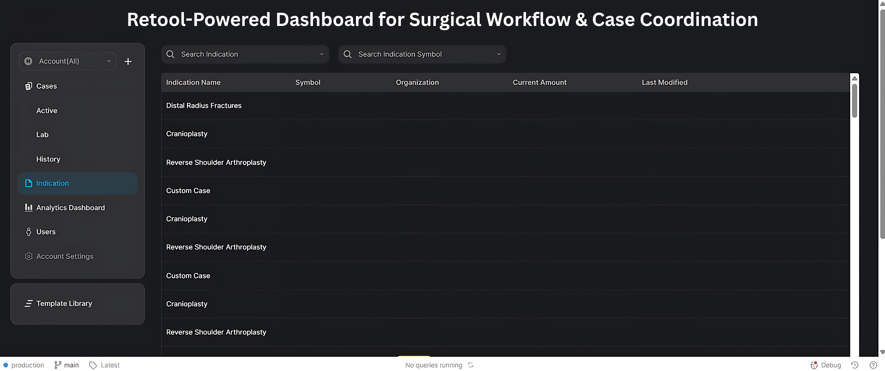
Task: Expand the Account(All) dropdown
Action: [68, 61]
